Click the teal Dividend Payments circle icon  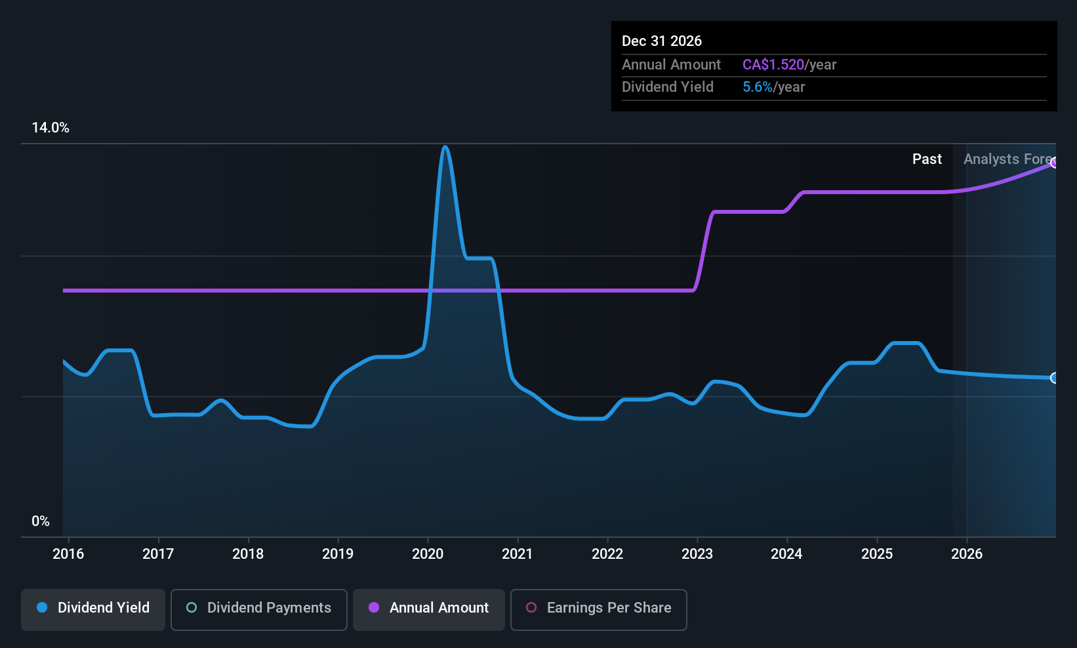(x=191, y=608)
